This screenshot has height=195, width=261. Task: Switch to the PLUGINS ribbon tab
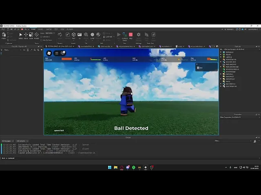tap(70, 29)
